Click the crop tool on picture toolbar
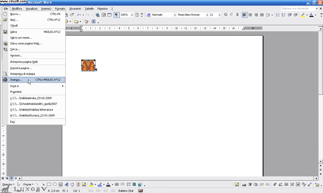Viewport: 323px width, 193px height. click(275, 184)
